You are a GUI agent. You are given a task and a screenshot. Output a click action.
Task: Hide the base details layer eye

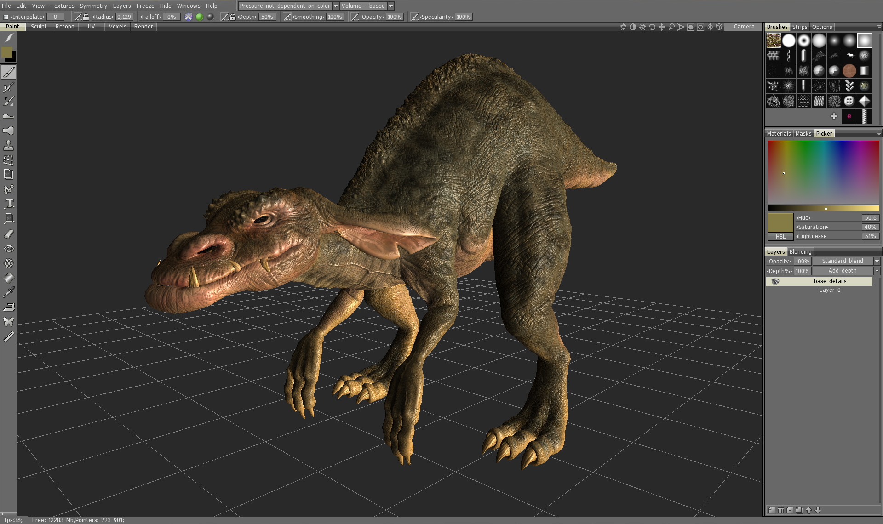click(x=775, y=281)
